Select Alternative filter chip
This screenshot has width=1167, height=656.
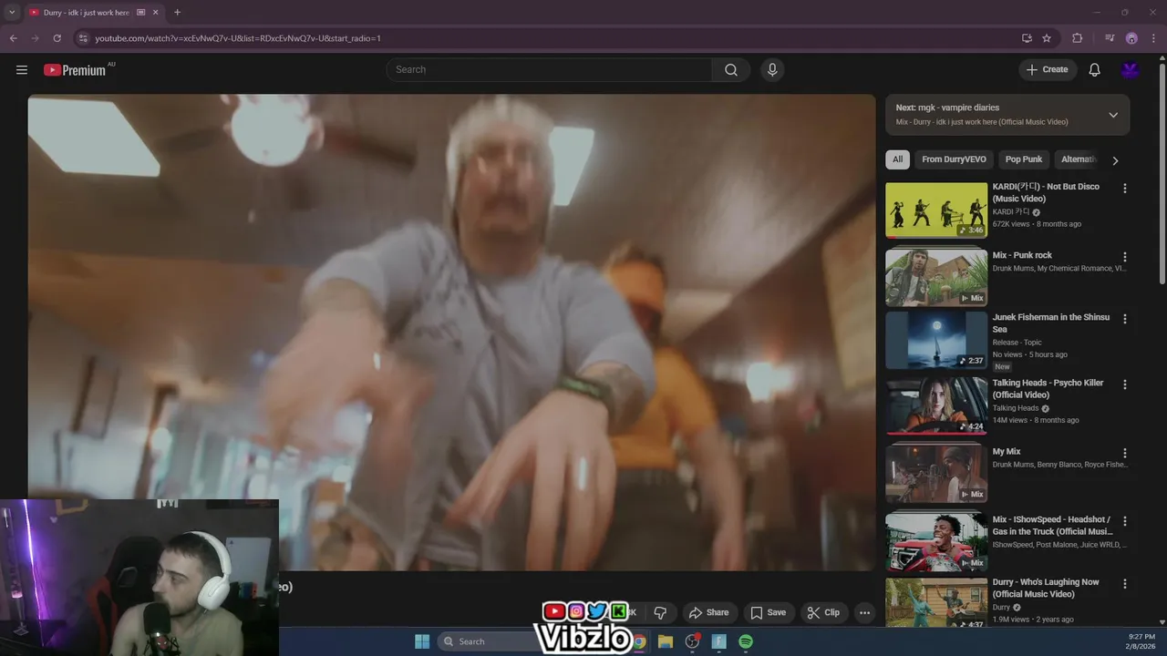click(1079, 159)
